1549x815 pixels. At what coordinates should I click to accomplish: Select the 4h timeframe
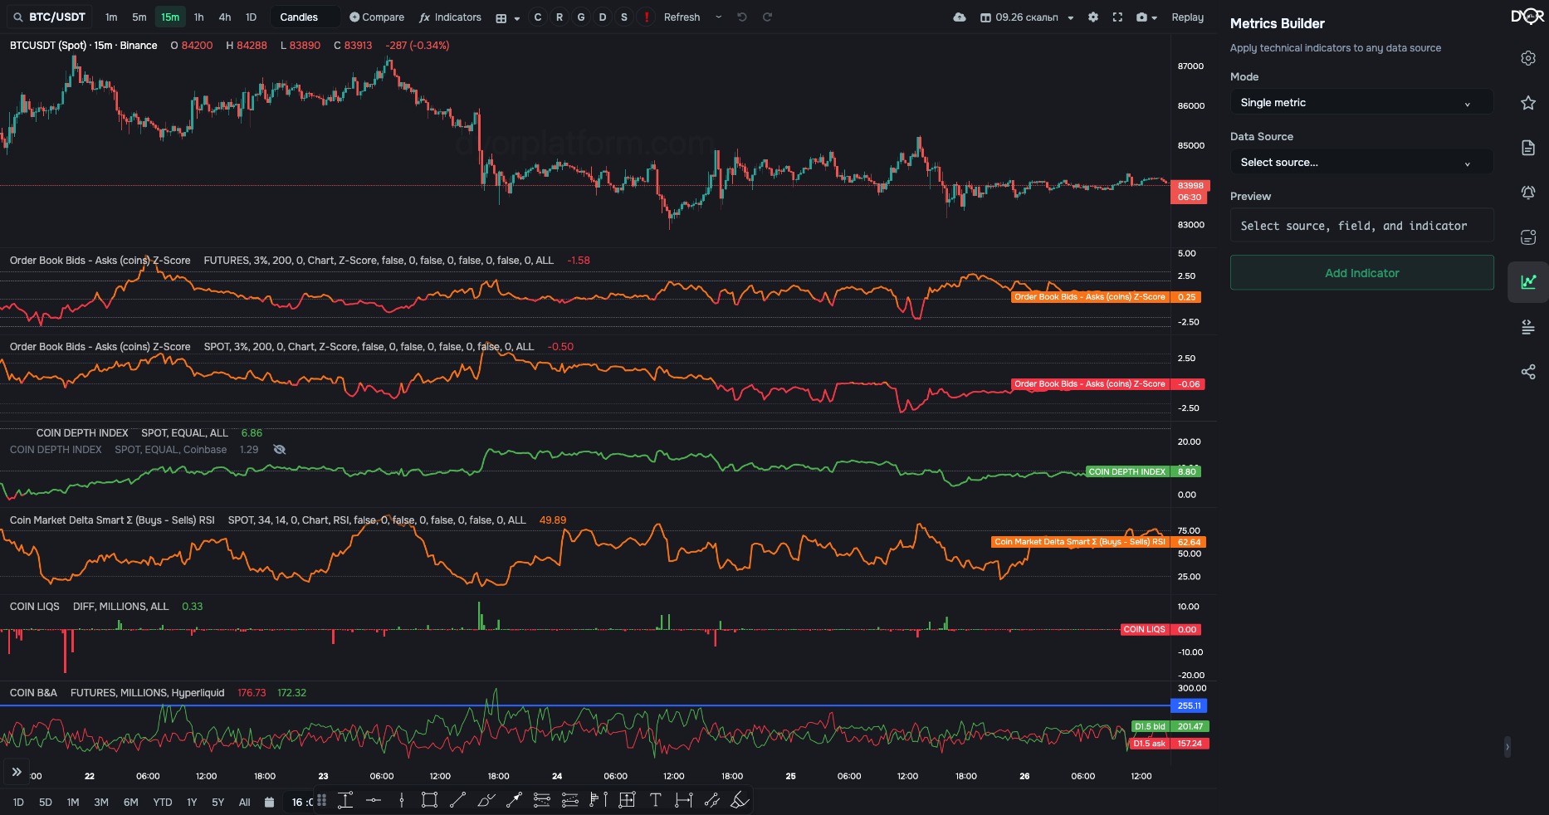pyautogui.click(x=225, y=17)
